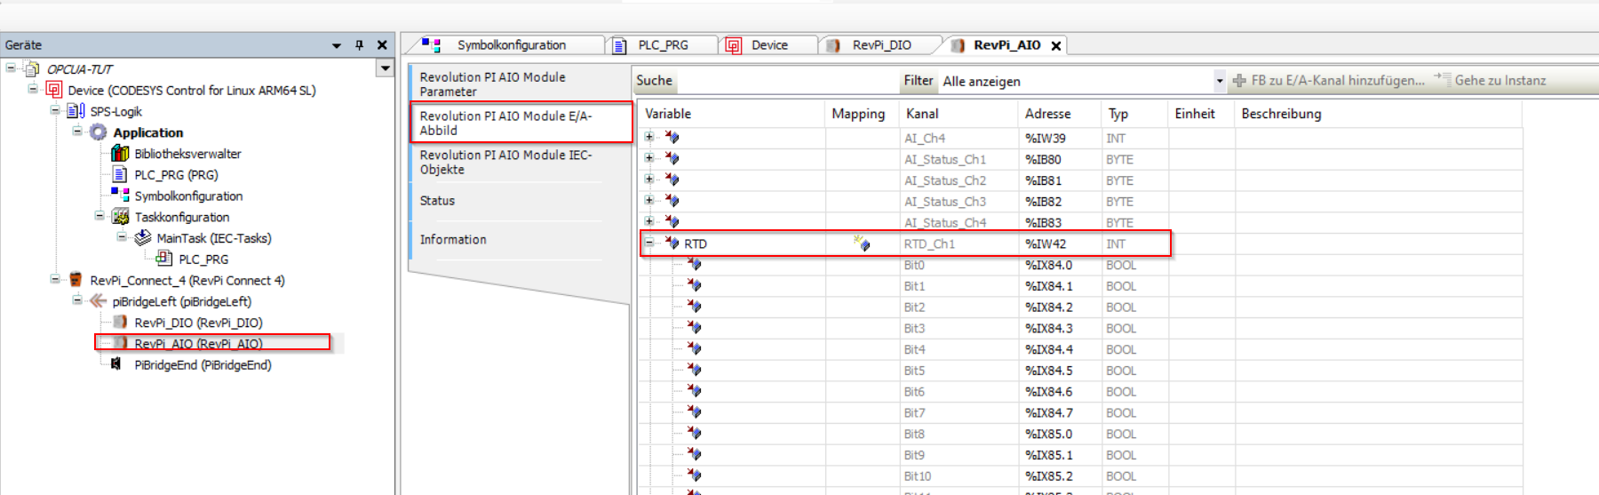Screen dimensions: 1599x495
Task: Pin the Geräte panel with pin icon
Action: 359,45
